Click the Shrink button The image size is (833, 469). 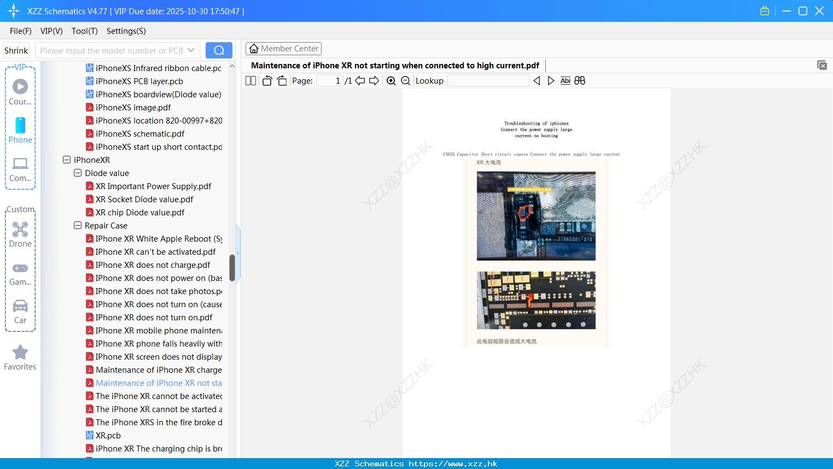tap(16, 50)
